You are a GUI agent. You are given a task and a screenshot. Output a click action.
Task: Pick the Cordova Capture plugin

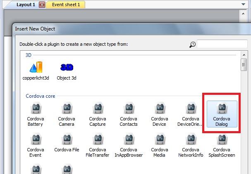pos(98,114)
